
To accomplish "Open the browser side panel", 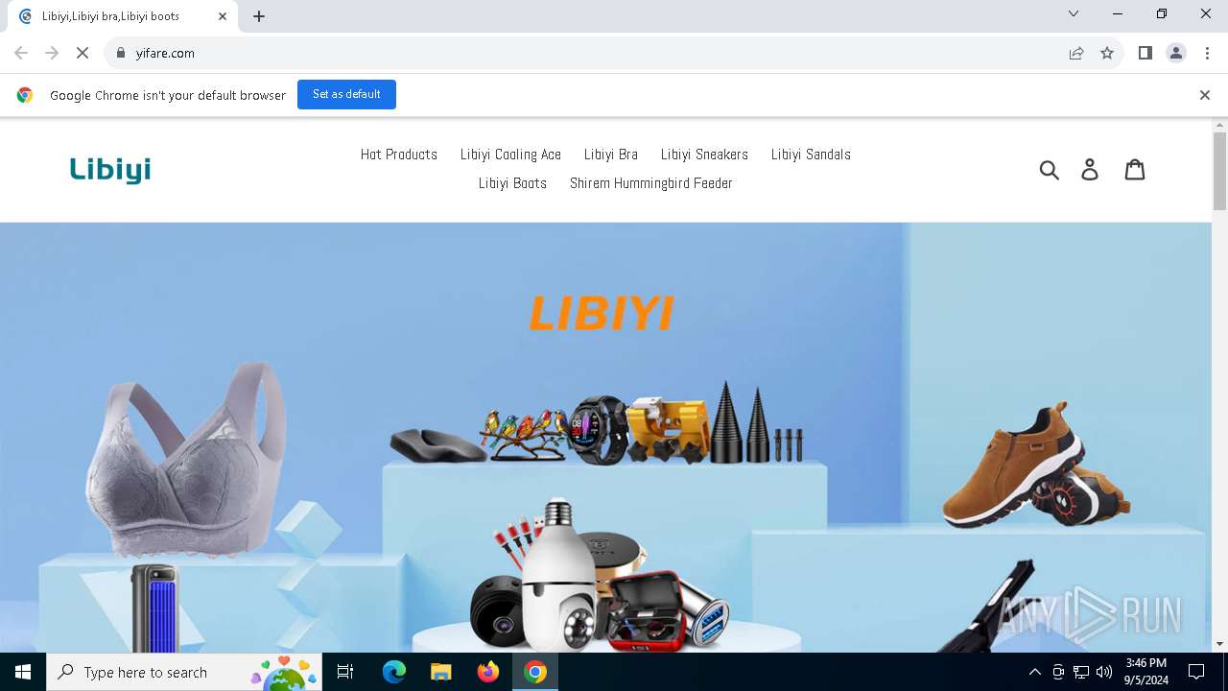I will click(1145, 53).
